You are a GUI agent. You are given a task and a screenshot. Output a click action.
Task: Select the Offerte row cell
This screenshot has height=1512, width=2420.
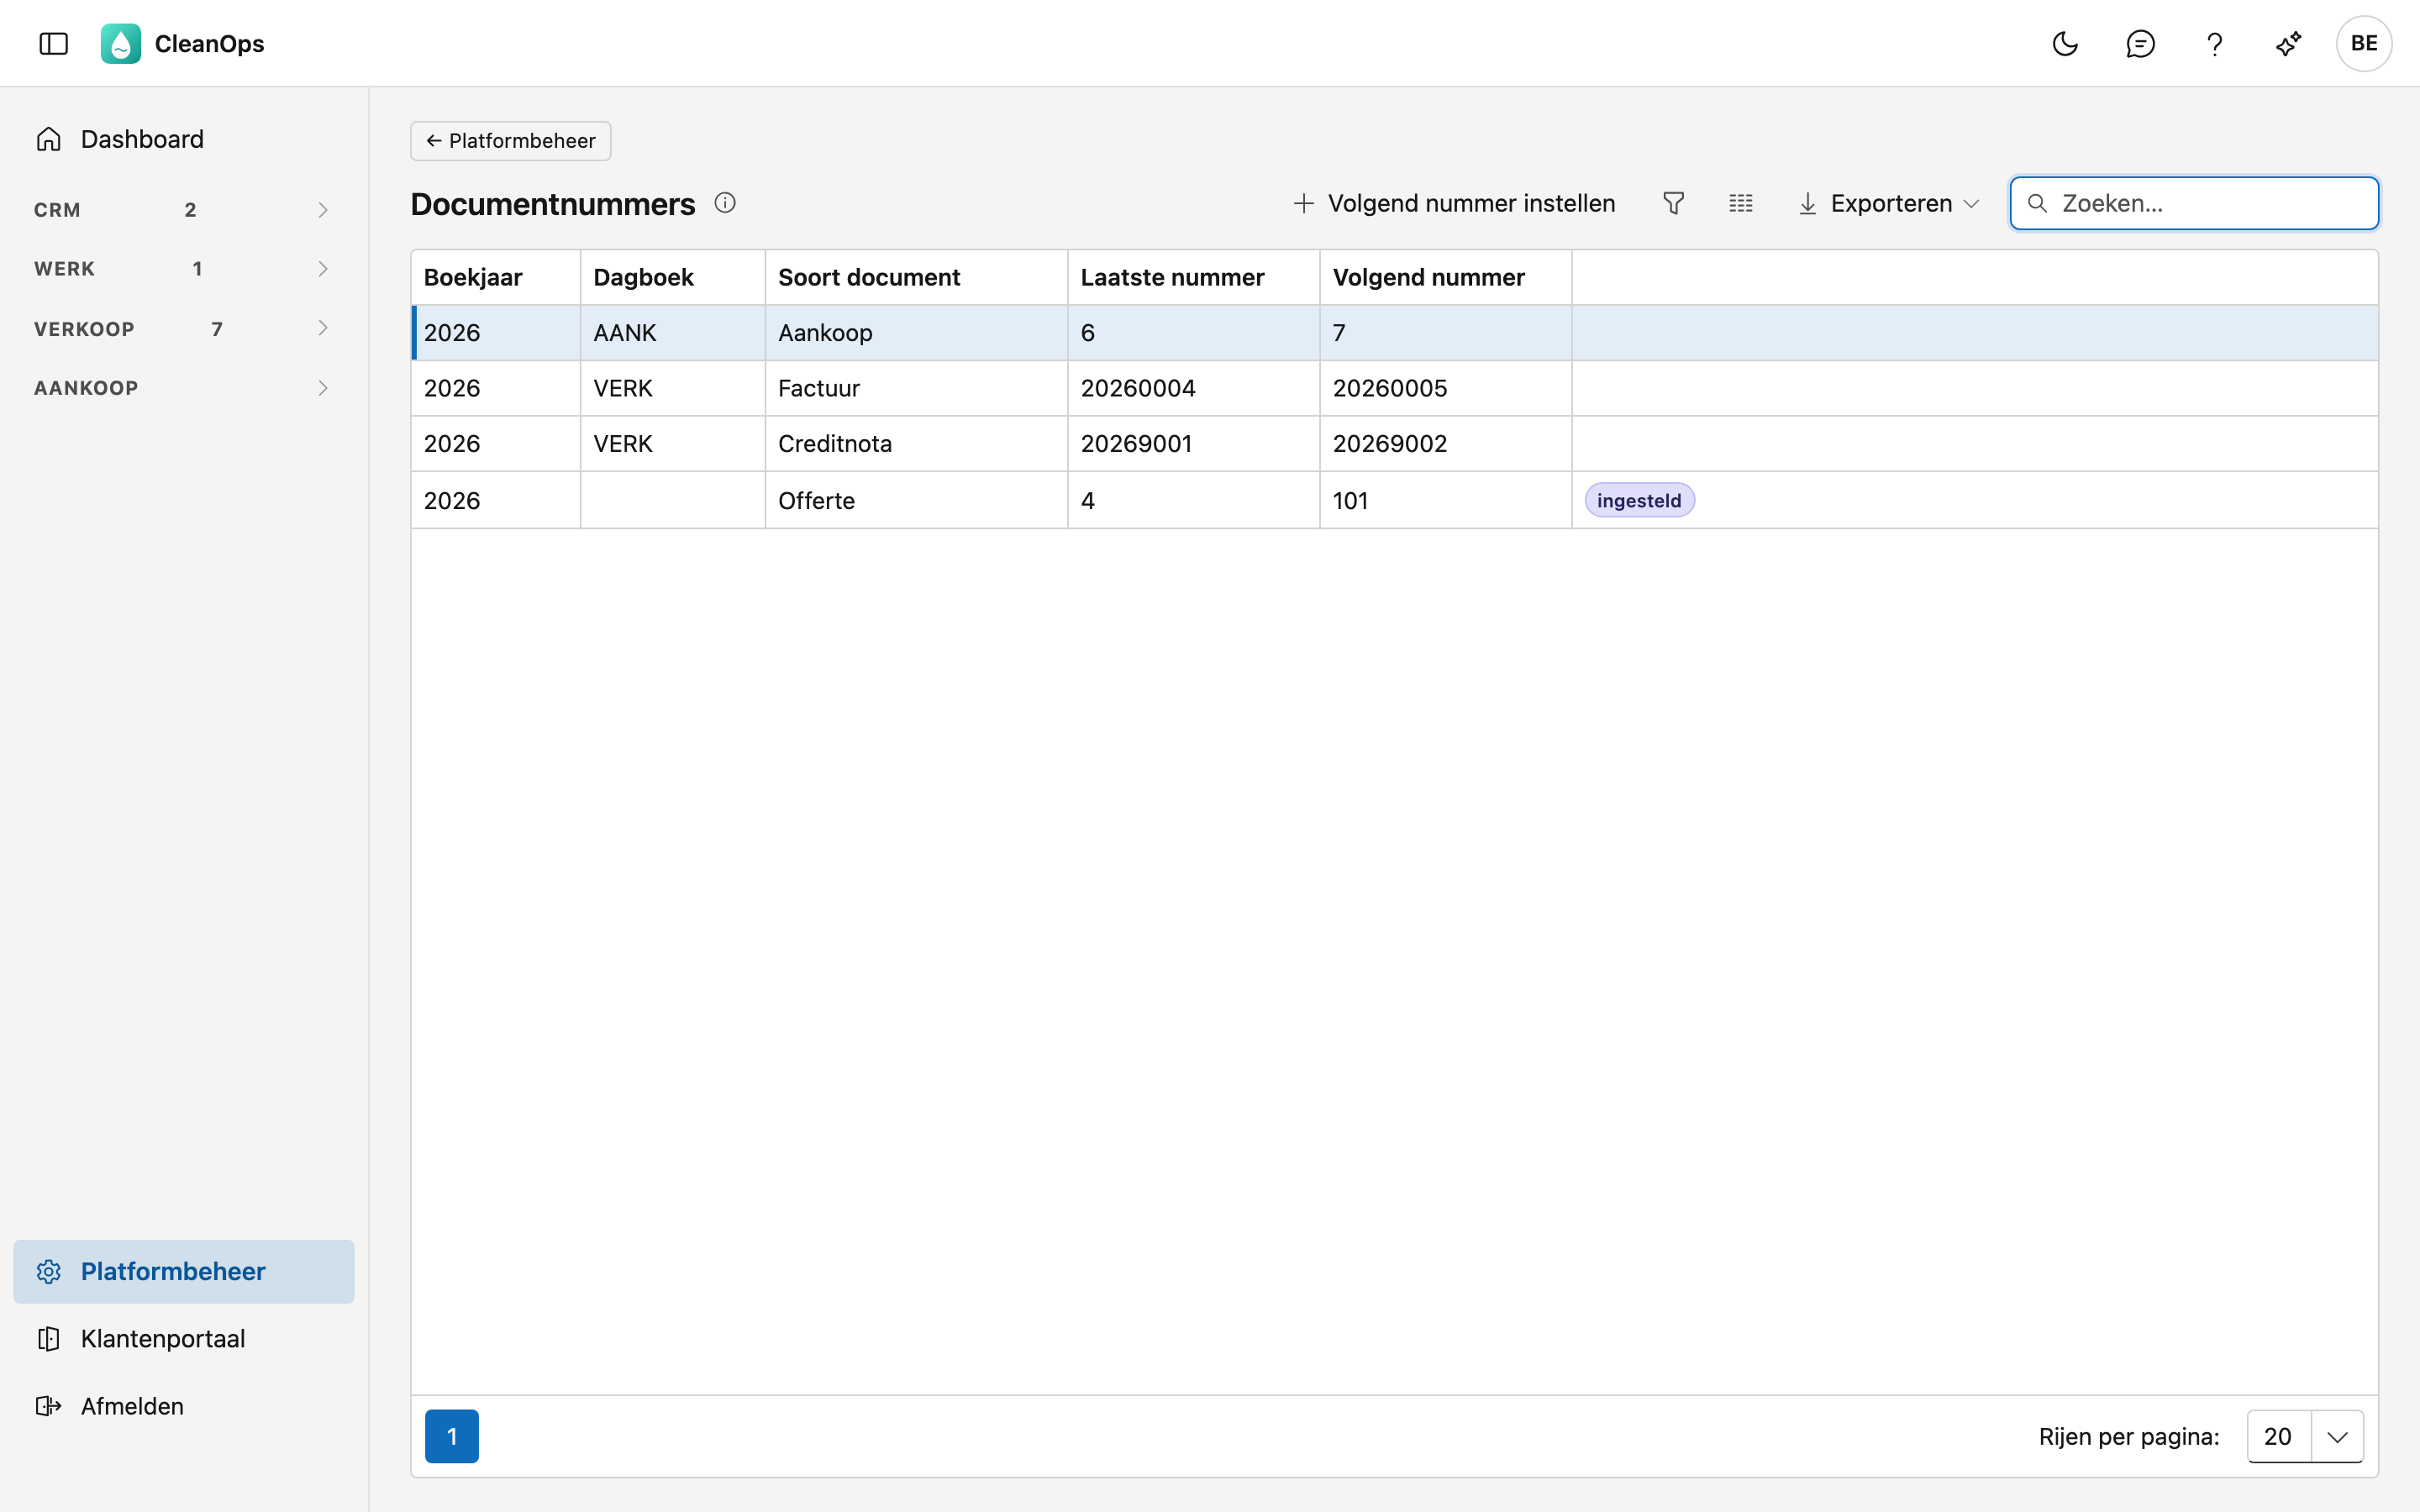916,500
